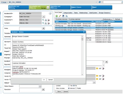Click the Incident Closure stage

[x=81, y=7]
